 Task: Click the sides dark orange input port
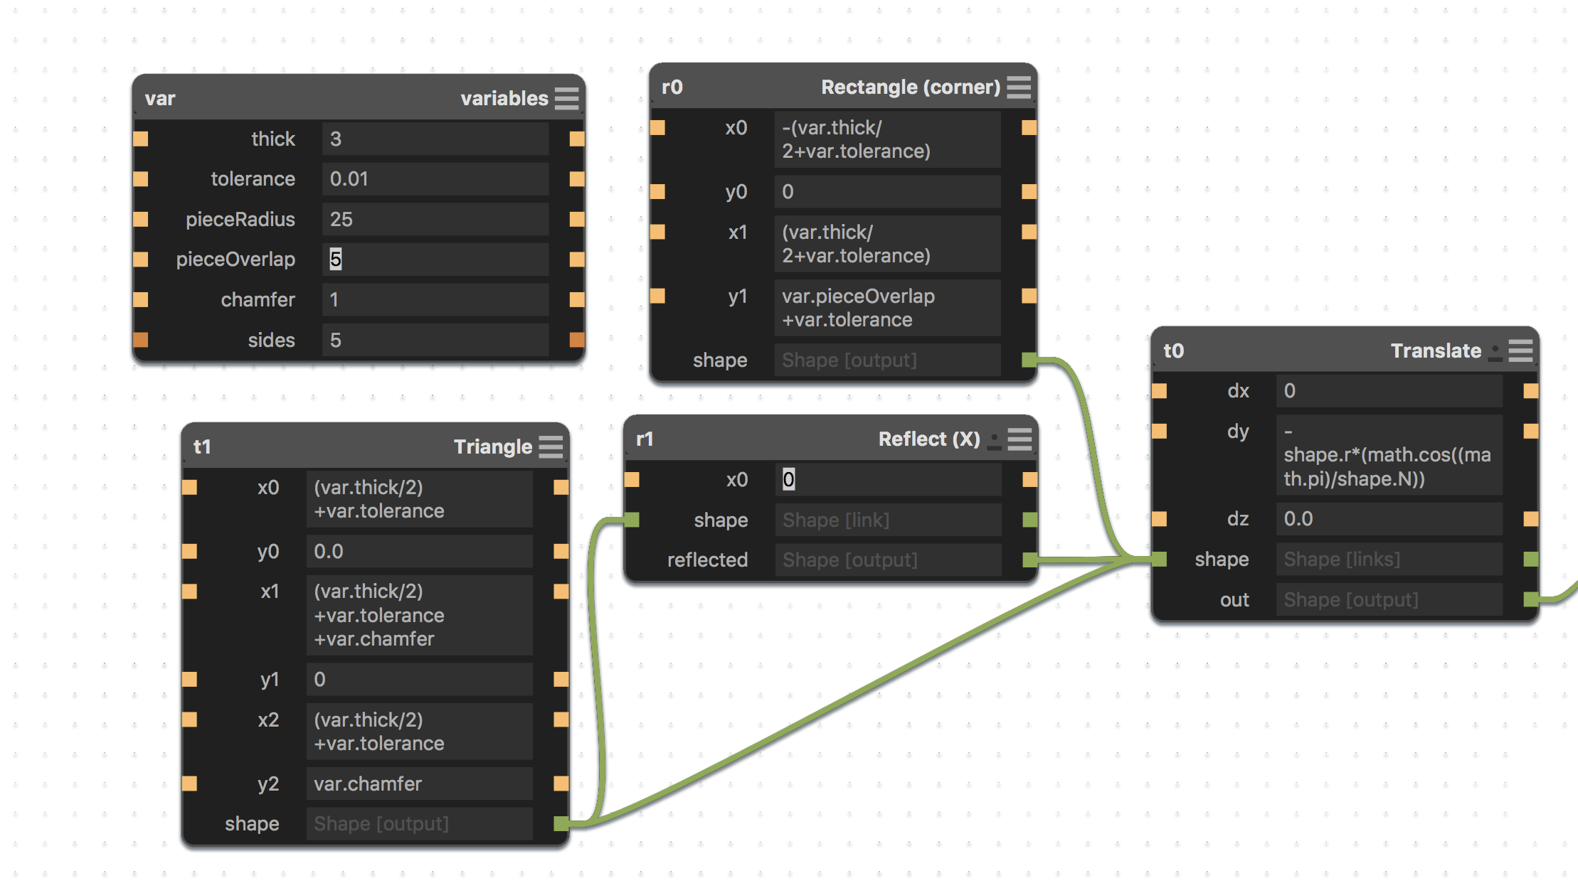point(141,340)
